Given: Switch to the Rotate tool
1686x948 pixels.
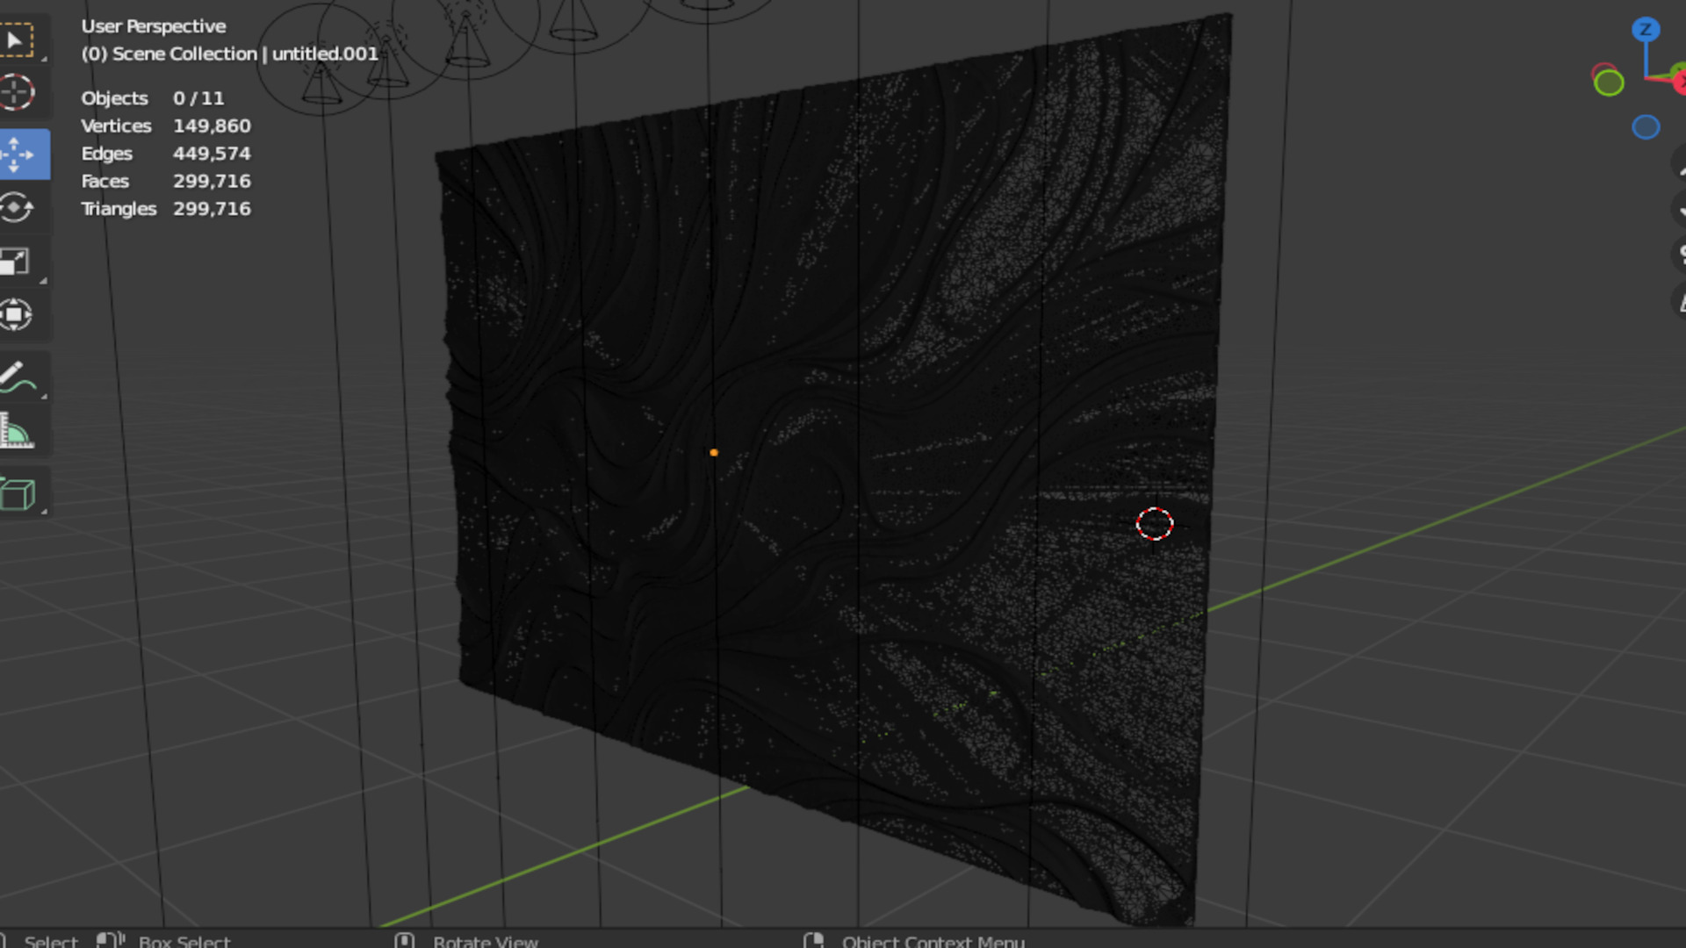Looking at the screenshot, I should pos(18,208).
